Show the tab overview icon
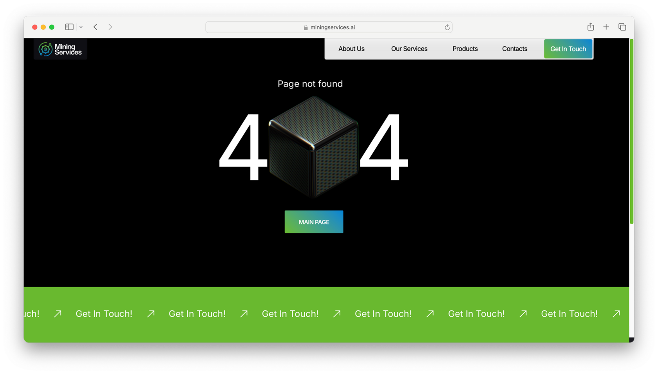Screen dimensions: 658x374 [x=622, y=27]
